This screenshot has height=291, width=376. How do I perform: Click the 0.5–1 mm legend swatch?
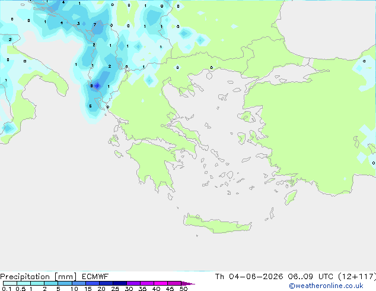[x=24, y=283]
